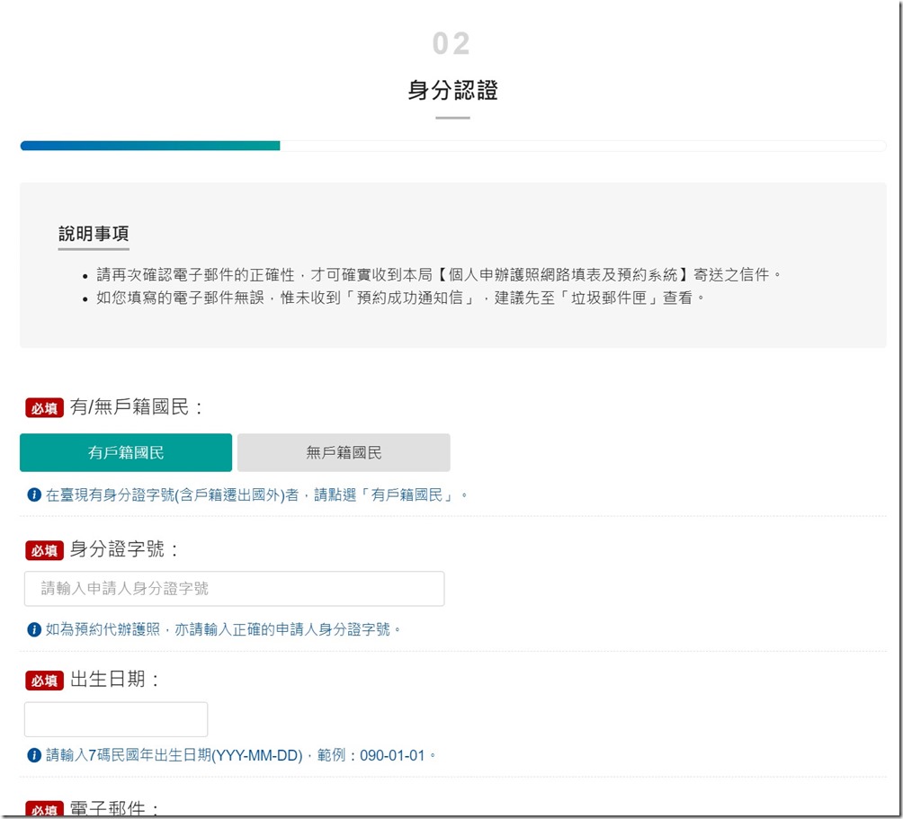Switch to the 無戶籍國民 option
The height and width of the screenshot is (819, 903).
click(344, 453)
